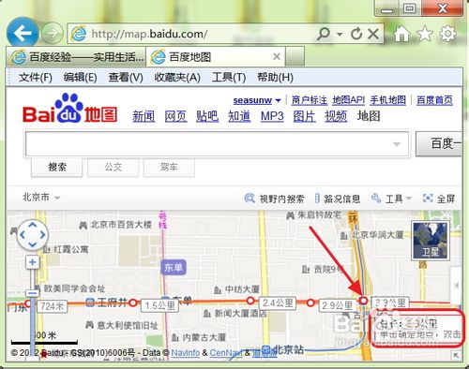
Task: Open 图片 navigation link
Action: [304, 116]
